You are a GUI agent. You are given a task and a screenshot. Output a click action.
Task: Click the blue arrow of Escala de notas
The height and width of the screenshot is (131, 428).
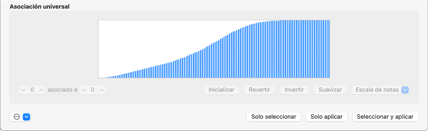pos(405,90)
